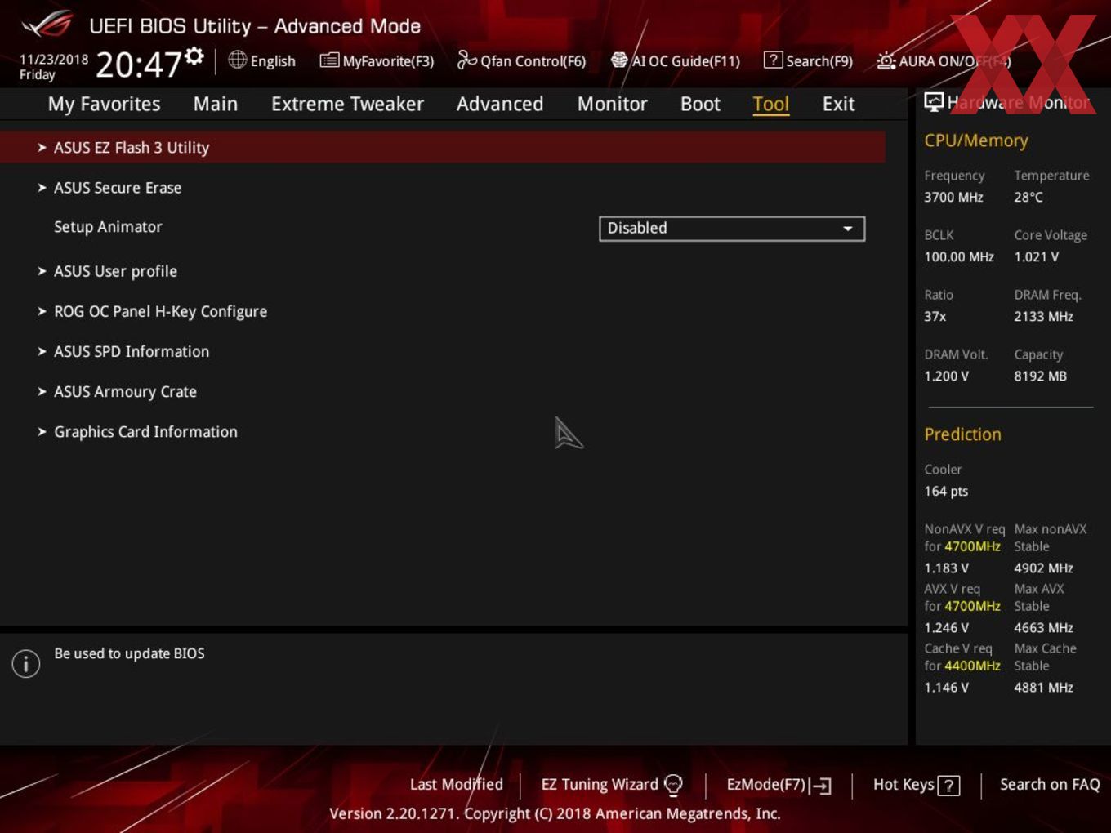Expand ASUS User profile arrow
Viewport: 1111px width, 833px height.
pos(42,271)
